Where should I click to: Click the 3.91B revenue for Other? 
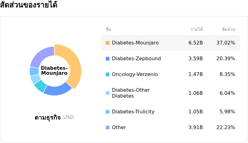tap(196, 128)
